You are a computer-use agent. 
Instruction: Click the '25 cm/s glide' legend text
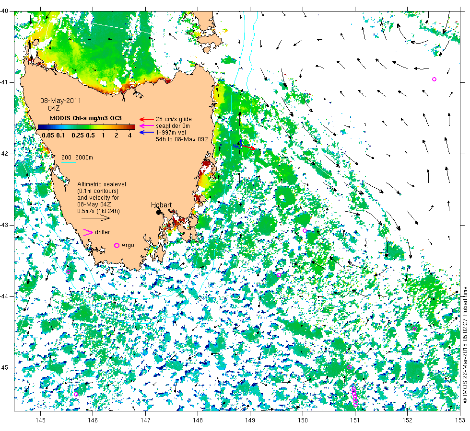pyautogui.click(x=174, y=119)
